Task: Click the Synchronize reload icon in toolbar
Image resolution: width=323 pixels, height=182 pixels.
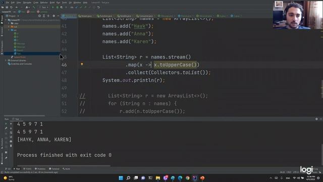Action: 11,7
